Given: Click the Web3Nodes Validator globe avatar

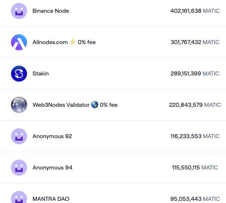Looking at the screenshot, I should point(19,105).
